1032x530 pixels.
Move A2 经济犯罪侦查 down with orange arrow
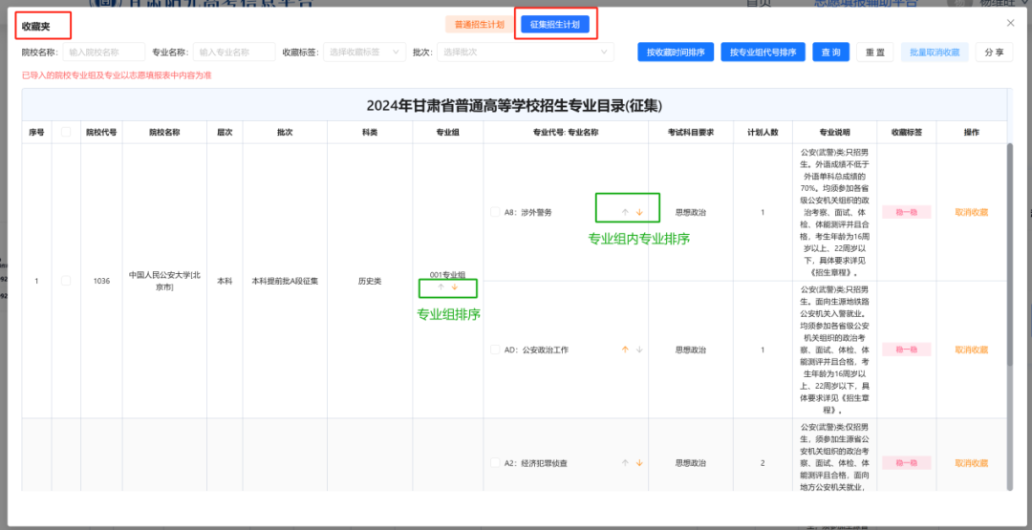(x=639, y=463)
